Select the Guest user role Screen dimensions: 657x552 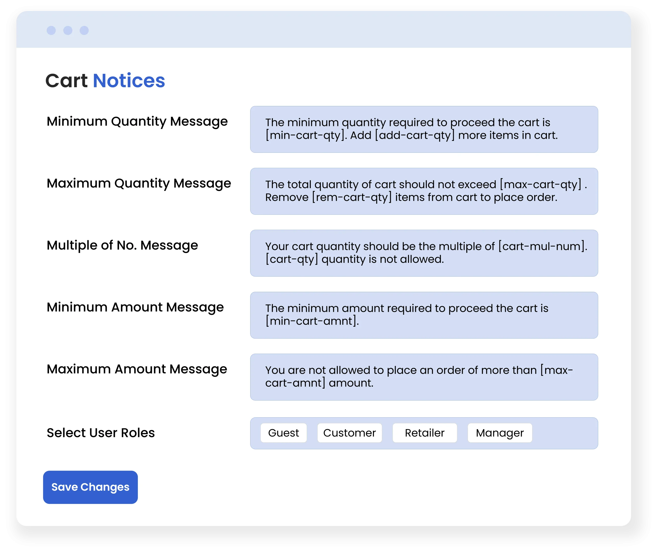point(283,433)
